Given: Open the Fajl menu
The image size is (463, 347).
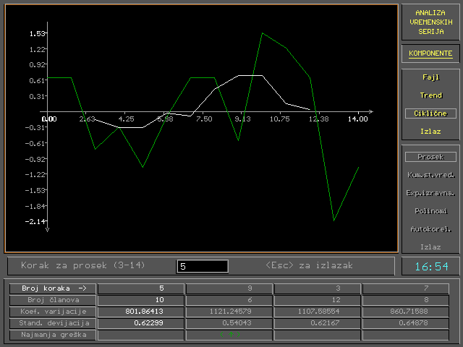Looking at the screenshot, I should coord(430,77).
